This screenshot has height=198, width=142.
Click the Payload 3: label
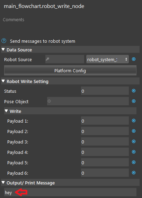click(x=18, y=142)
